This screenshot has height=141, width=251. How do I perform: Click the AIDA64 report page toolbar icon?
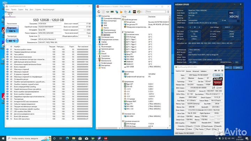103,12
